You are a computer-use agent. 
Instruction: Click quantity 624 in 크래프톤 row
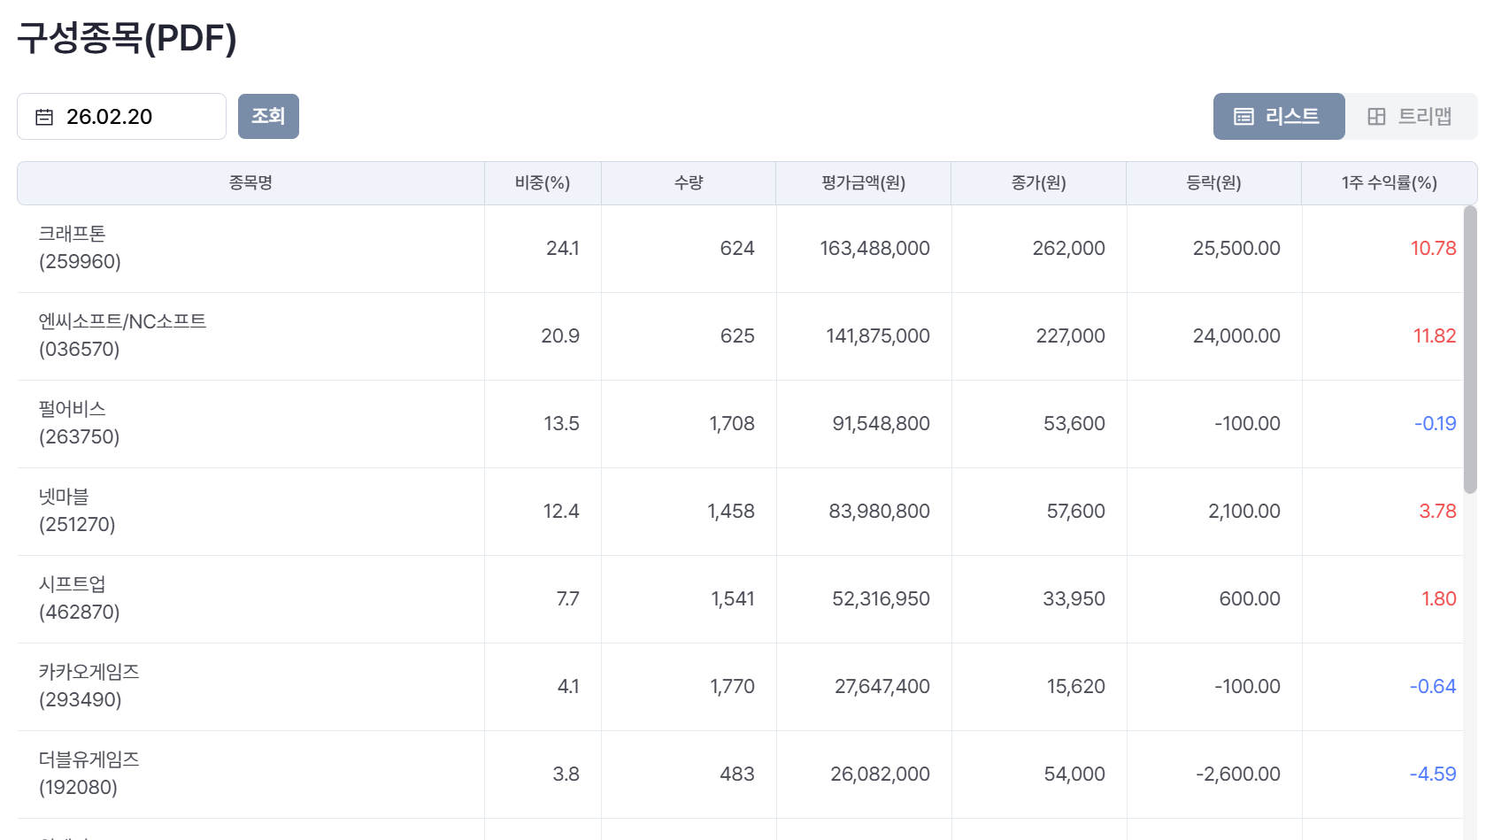pyautogui.click(x=737, y=248)
